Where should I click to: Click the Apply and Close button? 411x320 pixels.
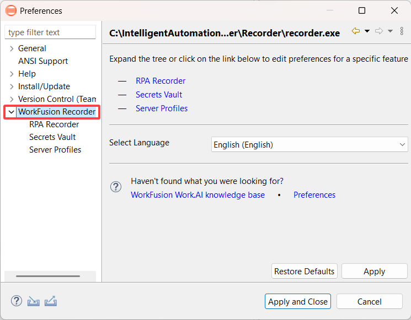pos(298,301)
